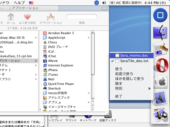Choose 終了 in the popup menu
This screenshot has height=127, width=170.
tap(118, 96)
